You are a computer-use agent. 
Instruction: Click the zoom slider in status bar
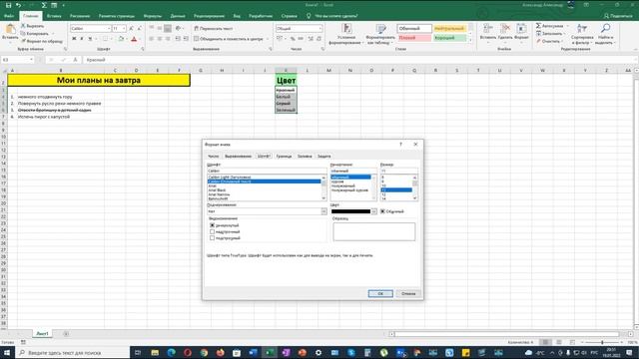click(602, 342)
